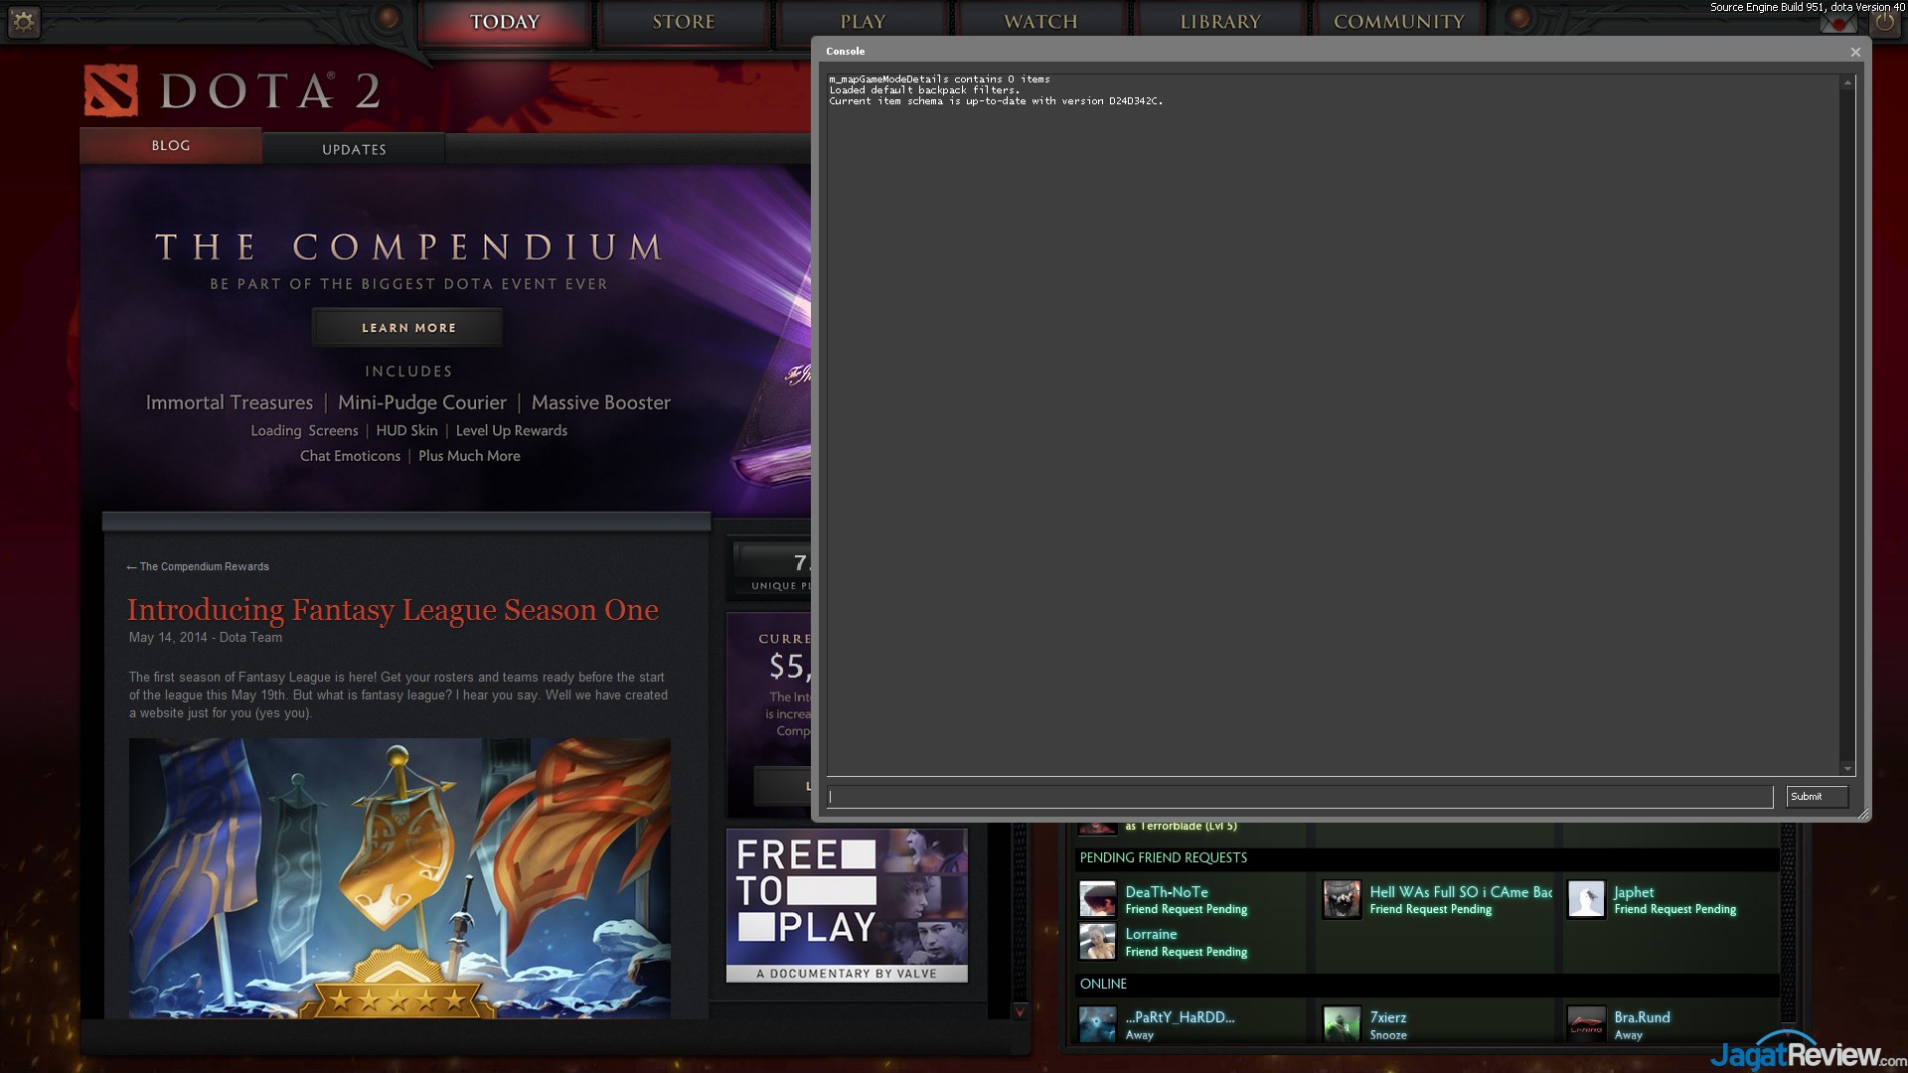Open the LIBRARY tab
Image resolution: width=1908 pixels, height=1073 pixels.
point(1220,22)
